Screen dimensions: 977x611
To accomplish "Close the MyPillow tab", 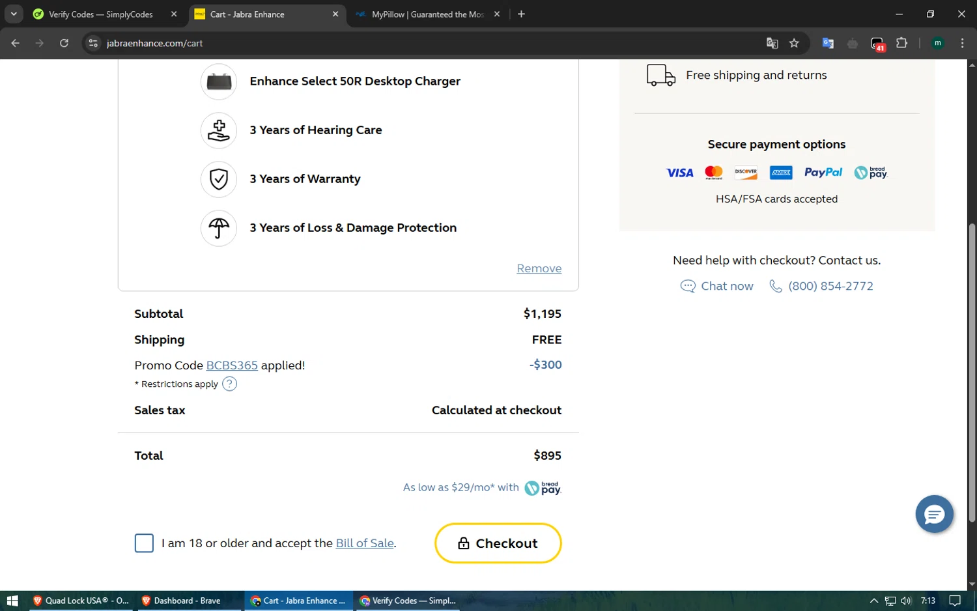I will tap(497, 14).
